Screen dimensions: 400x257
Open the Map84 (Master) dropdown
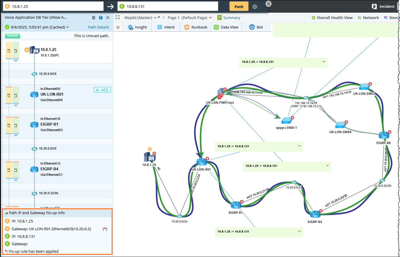[x=155, y=18]
